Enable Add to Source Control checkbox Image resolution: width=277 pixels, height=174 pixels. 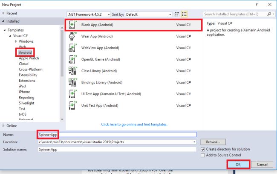(x=203, y=155)
